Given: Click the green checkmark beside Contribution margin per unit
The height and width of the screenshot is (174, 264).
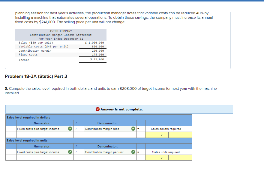Looking at the screenshot, I should (133, 152).
